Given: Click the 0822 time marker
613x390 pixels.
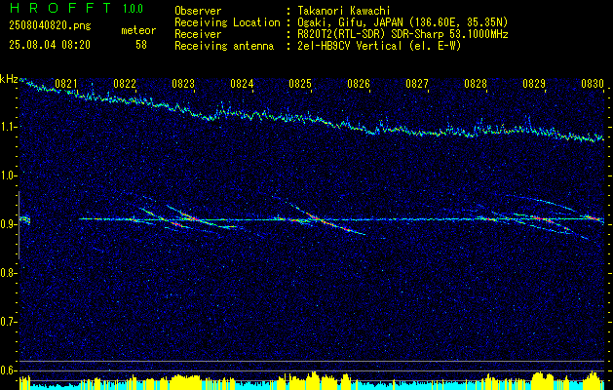Looking at the screenshot, I should coord(125,83).
